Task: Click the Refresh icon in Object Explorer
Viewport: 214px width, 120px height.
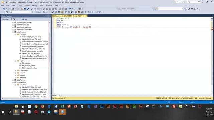Action: (x=23, y=19)
